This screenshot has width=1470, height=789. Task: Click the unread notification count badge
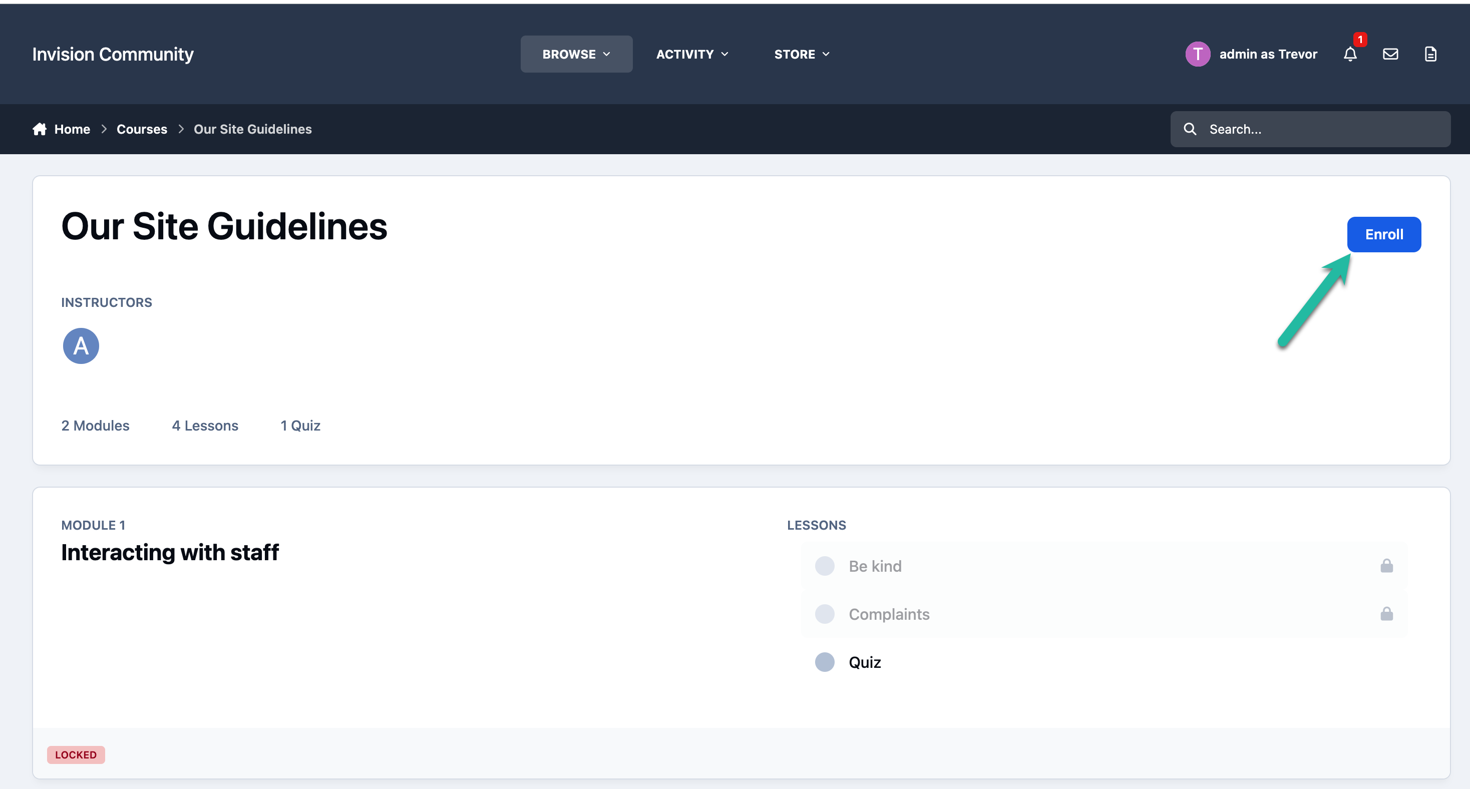[1360, 40]
